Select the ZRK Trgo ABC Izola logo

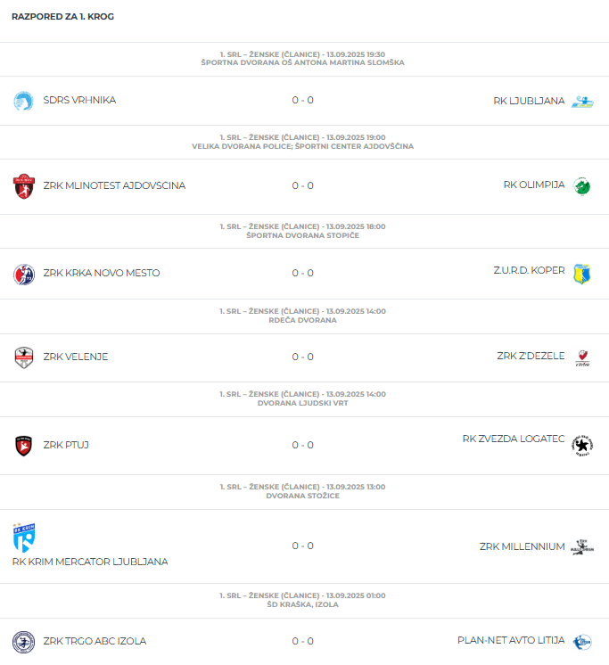click(24, 642)
